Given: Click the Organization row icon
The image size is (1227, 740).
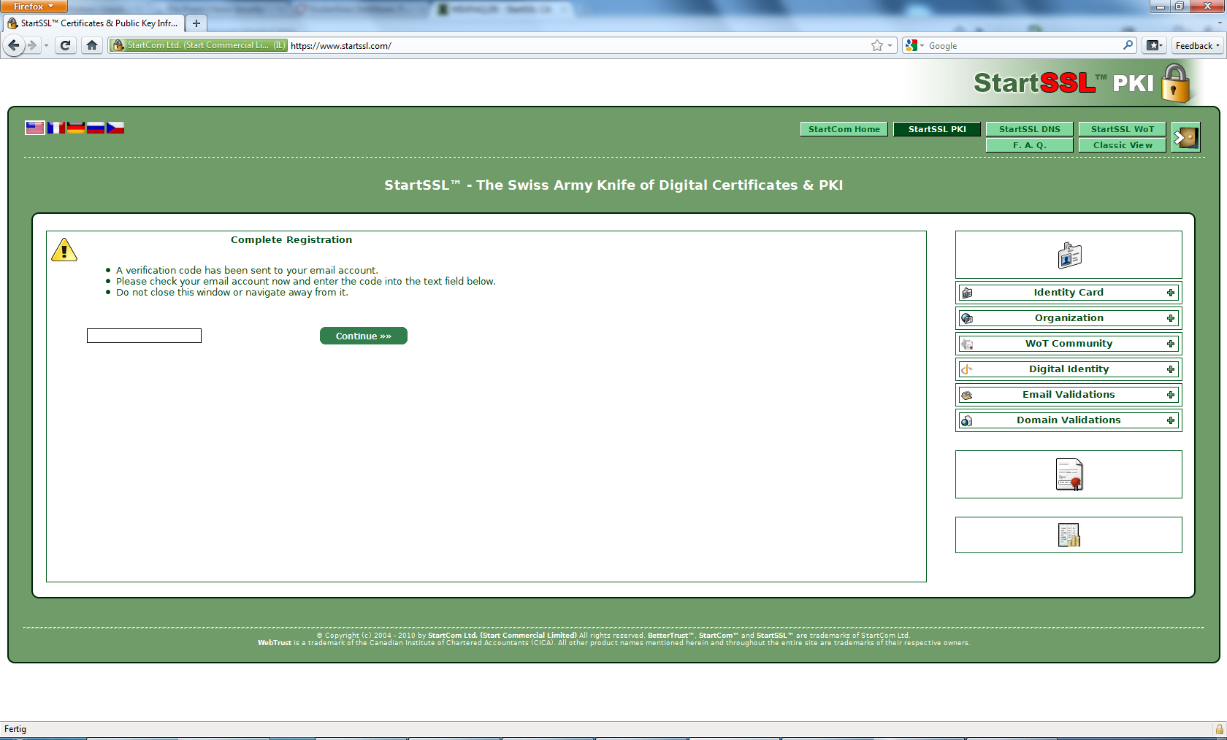Looking at the screenshot, I should click(967, 318).
